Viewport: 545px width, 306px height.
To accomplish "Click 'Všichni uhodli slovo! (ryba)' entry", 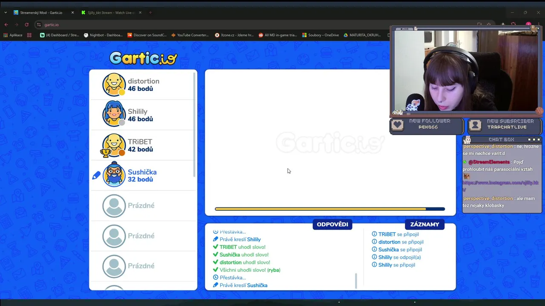I will pos(247,270).
